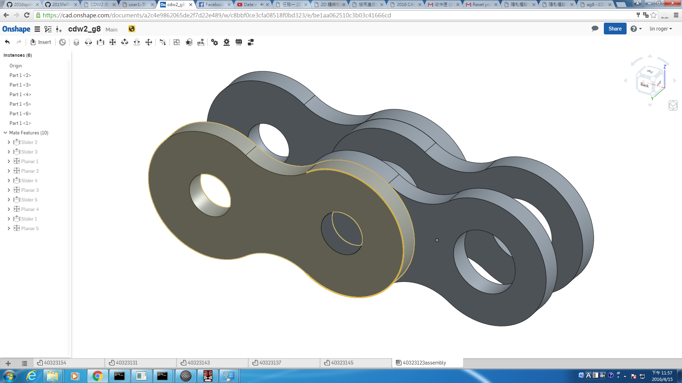The width and height of the screenshot is (682, 383).
Task: Open the Screw relation tool
Action: pyautogui.click(x=239, y=42)
